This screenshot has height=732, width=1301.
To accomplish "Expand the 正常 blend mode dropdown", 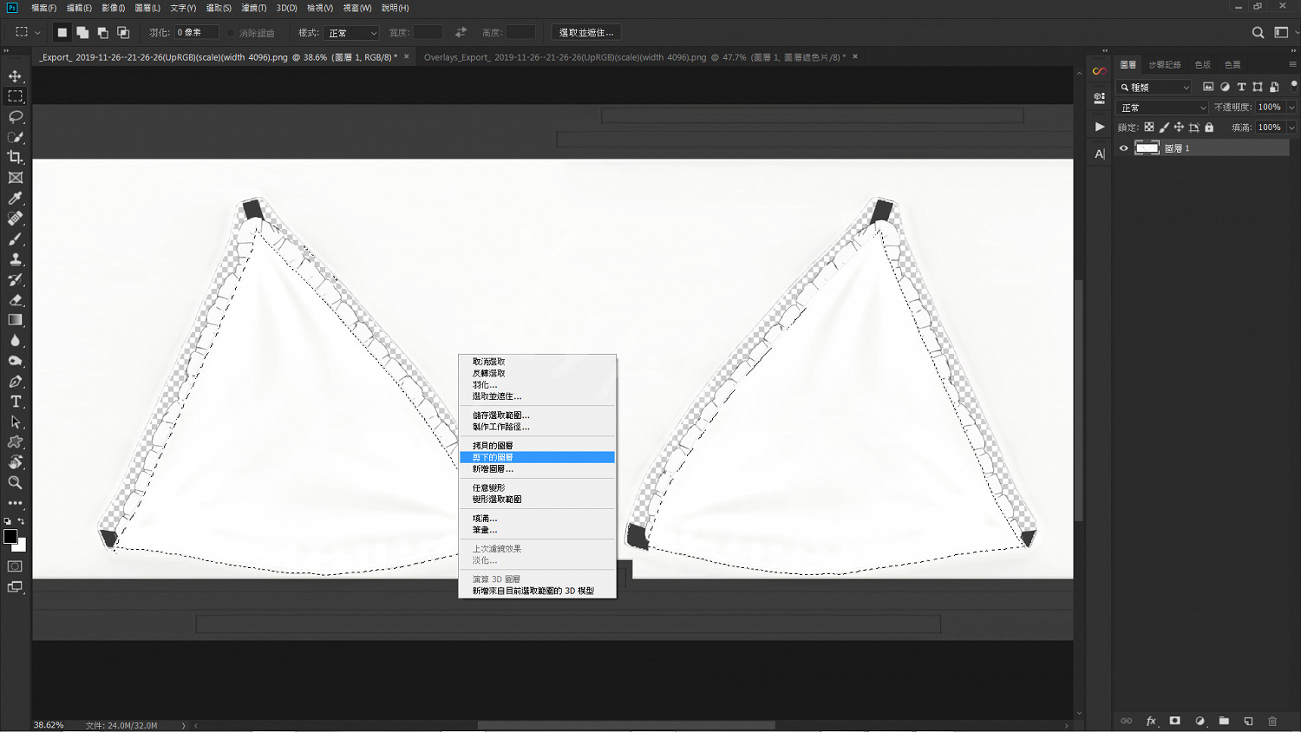I will click(1162, 108).
